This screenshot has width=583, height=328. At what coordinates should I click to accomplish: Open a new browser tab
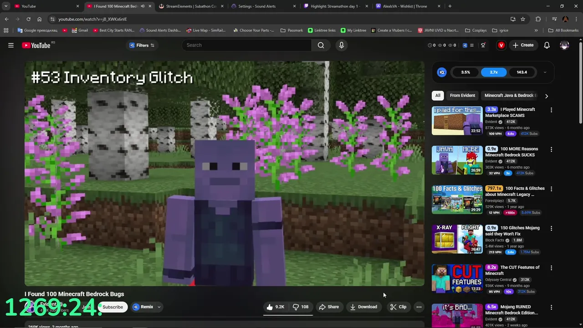click(x=450, y=6)
